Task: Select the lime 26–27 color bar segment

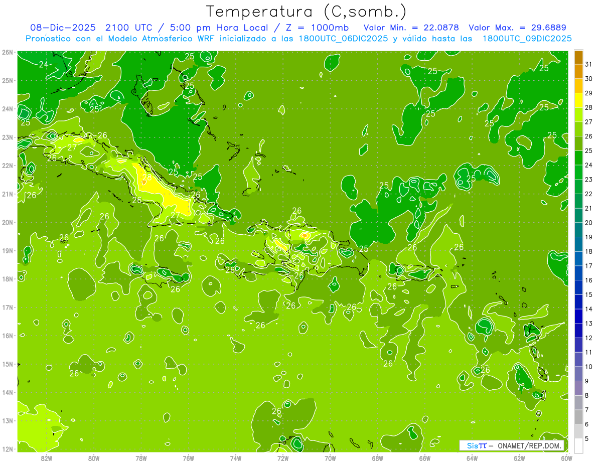Action: pyautogui.click(x=578, y=129)
